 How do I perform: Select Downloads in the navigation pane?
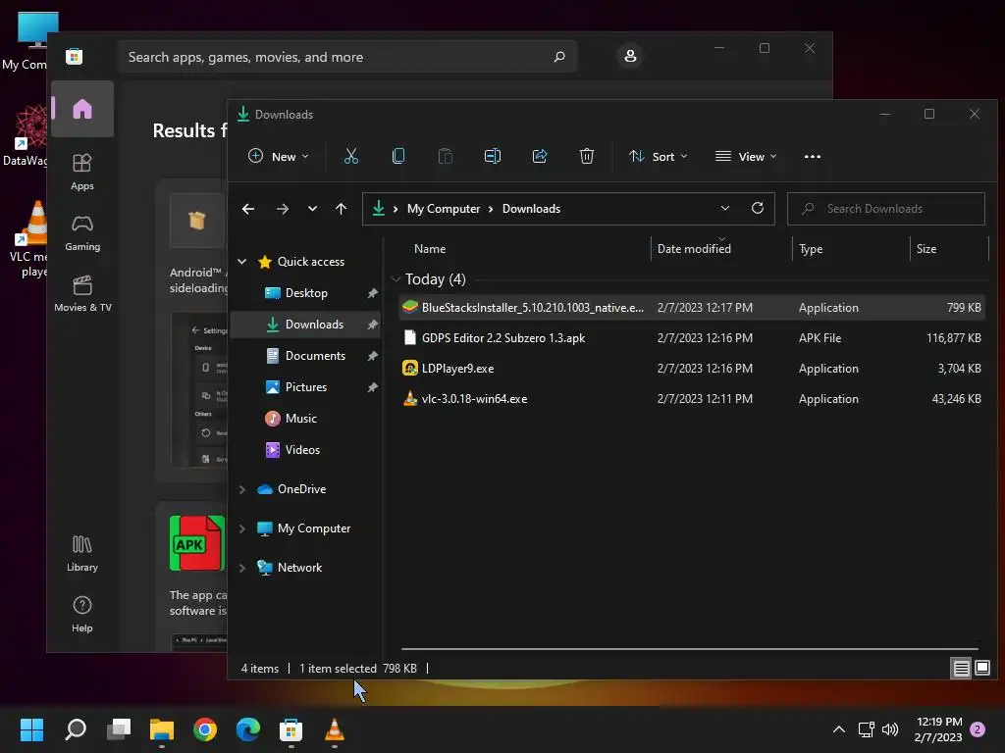(306, 324)
